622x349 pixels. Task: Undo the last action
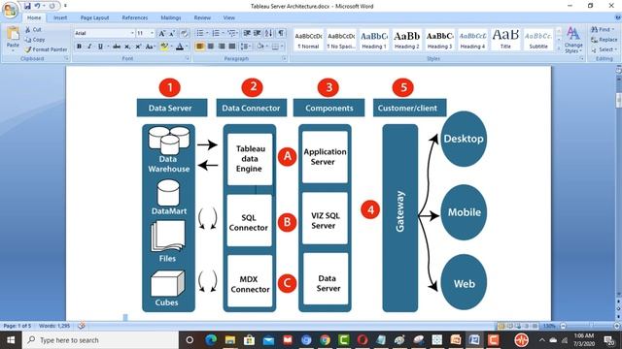pos(37,6)
